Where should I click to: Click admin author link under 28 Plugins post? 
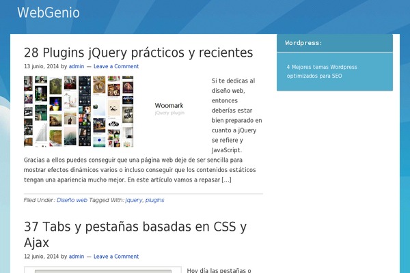(x=77, y=67)
